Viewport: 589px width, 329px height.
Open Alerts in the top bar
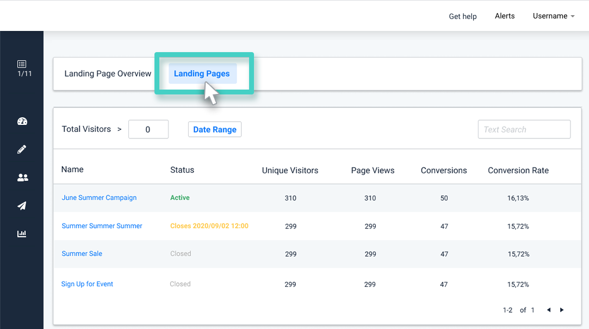(x=505, y=16)
